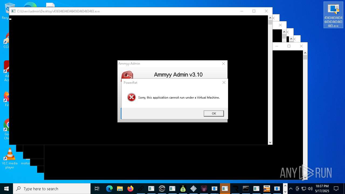The image size is (345, 194).
Task: Select the Recycle Bin desktop icon
Action: (x=6, y=11)
